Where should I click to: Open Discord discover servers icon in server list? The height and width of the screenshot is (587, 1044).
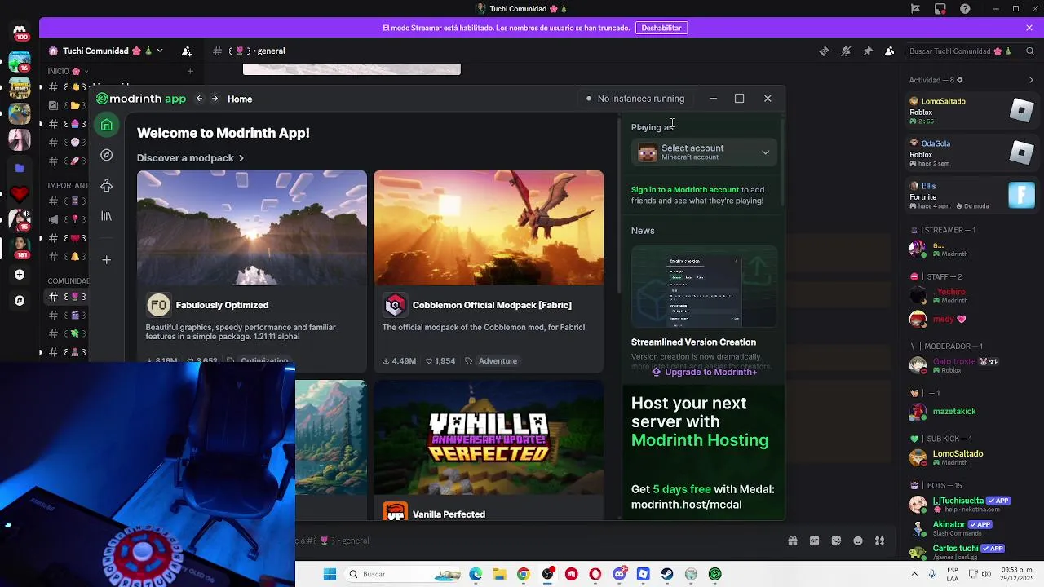tap(20, 301)
